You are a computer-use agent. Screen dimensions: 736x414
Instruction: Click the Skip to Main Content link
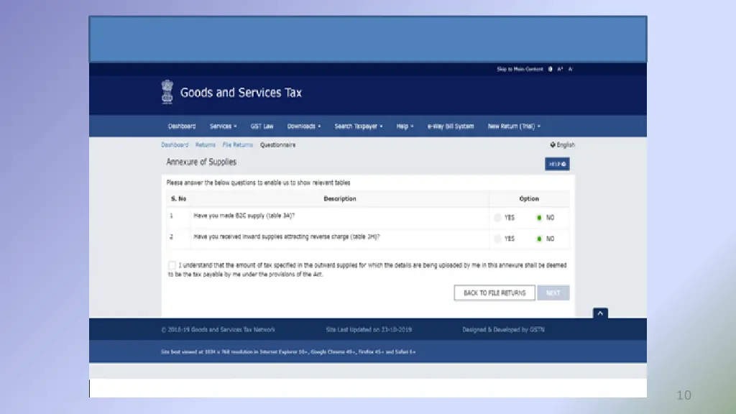point(520,70)
